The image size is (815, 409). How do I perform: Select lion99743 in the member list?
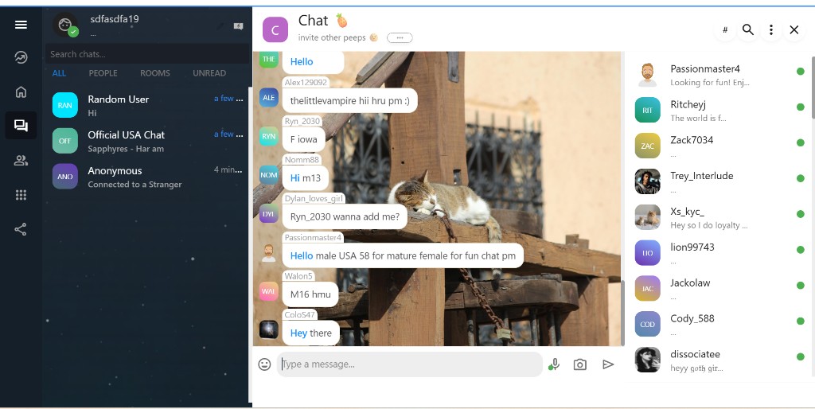tap(719, 253)
